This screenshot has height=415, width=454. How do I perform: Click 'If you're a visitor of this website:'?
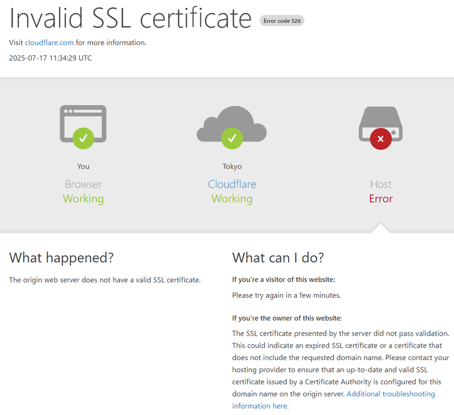coord(283,280)
